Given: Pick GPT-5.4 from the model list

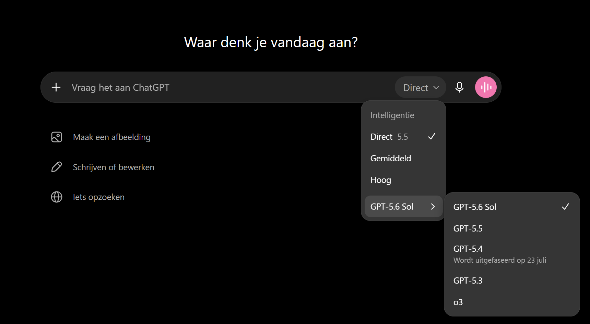Looking at the screenshot, I should [x=511, y=254].
